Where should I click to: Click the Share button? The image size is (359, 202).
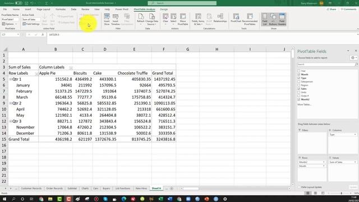point(332,10)
